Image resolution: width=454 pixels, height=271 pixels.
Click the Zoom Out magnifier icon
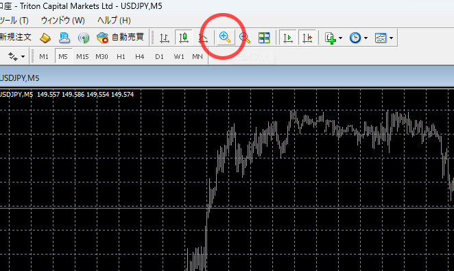coord(245,38)
